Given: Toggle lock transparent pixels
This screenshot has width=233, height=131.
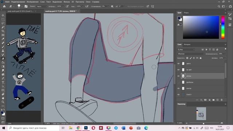Looking at the screenshot, I should pyautogui.click(x=187, y=58).
